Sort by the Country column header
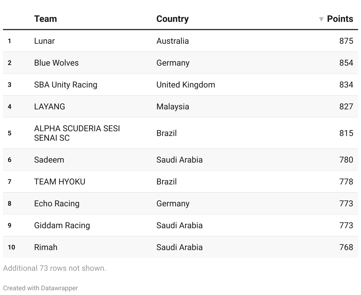The width and height of the screenshot is (361, 295). pos(172,19)
